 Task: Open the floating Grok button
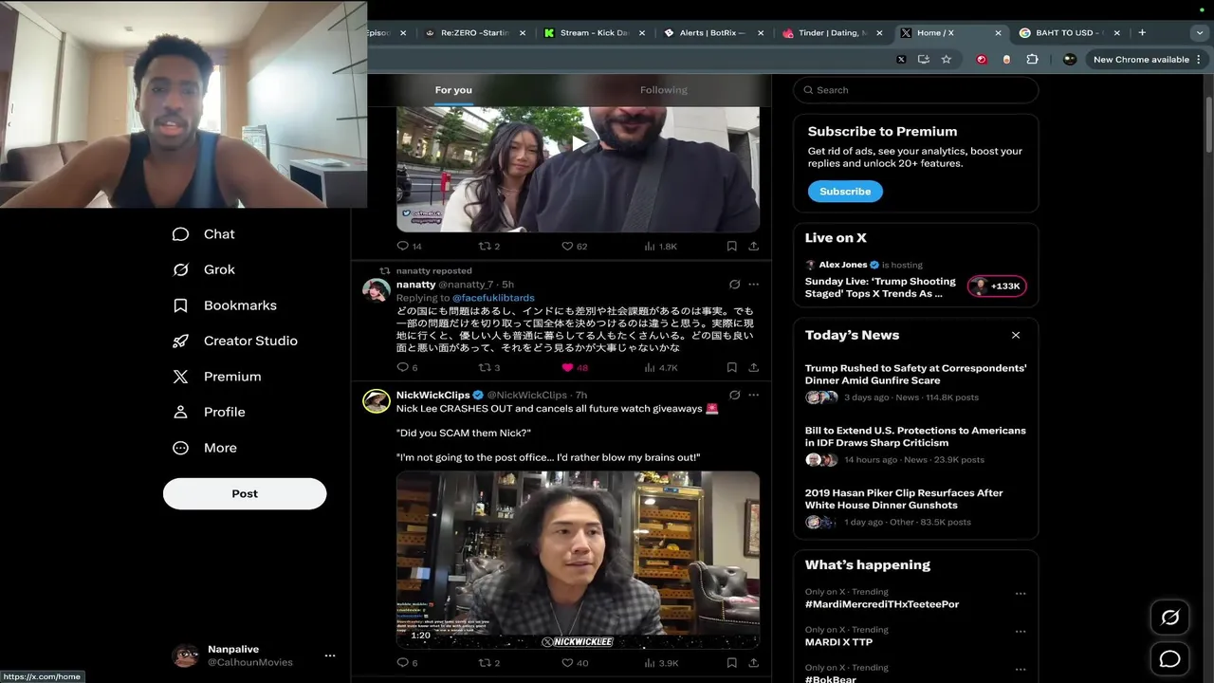click(x=1170, y=618)
